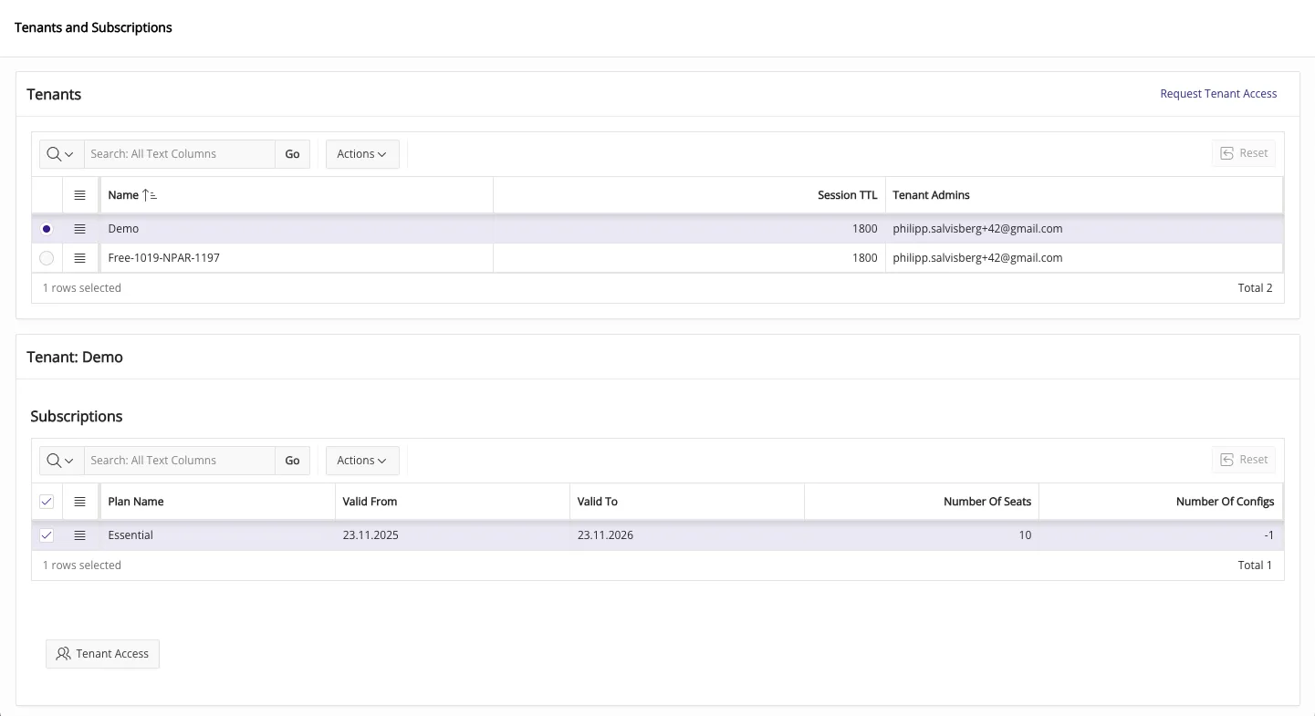Expand the Tenants search column selector
Image resolution: width=1315 pixels, height=716 pixels.
pos(60,154)
